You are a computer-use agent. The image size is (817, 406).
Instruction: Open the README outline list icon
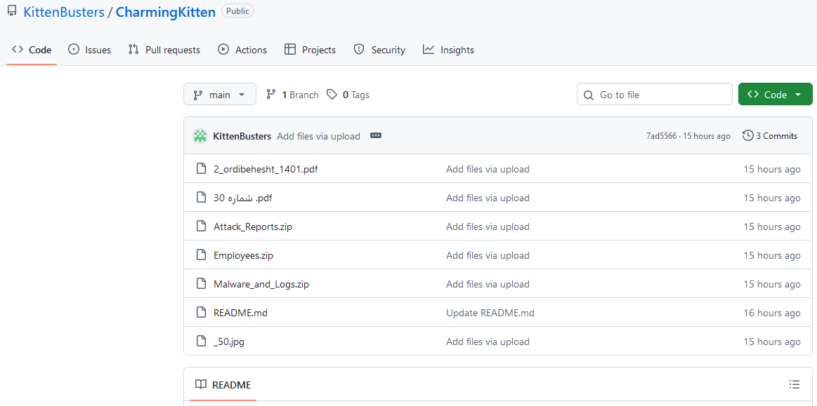pos(795,384)
